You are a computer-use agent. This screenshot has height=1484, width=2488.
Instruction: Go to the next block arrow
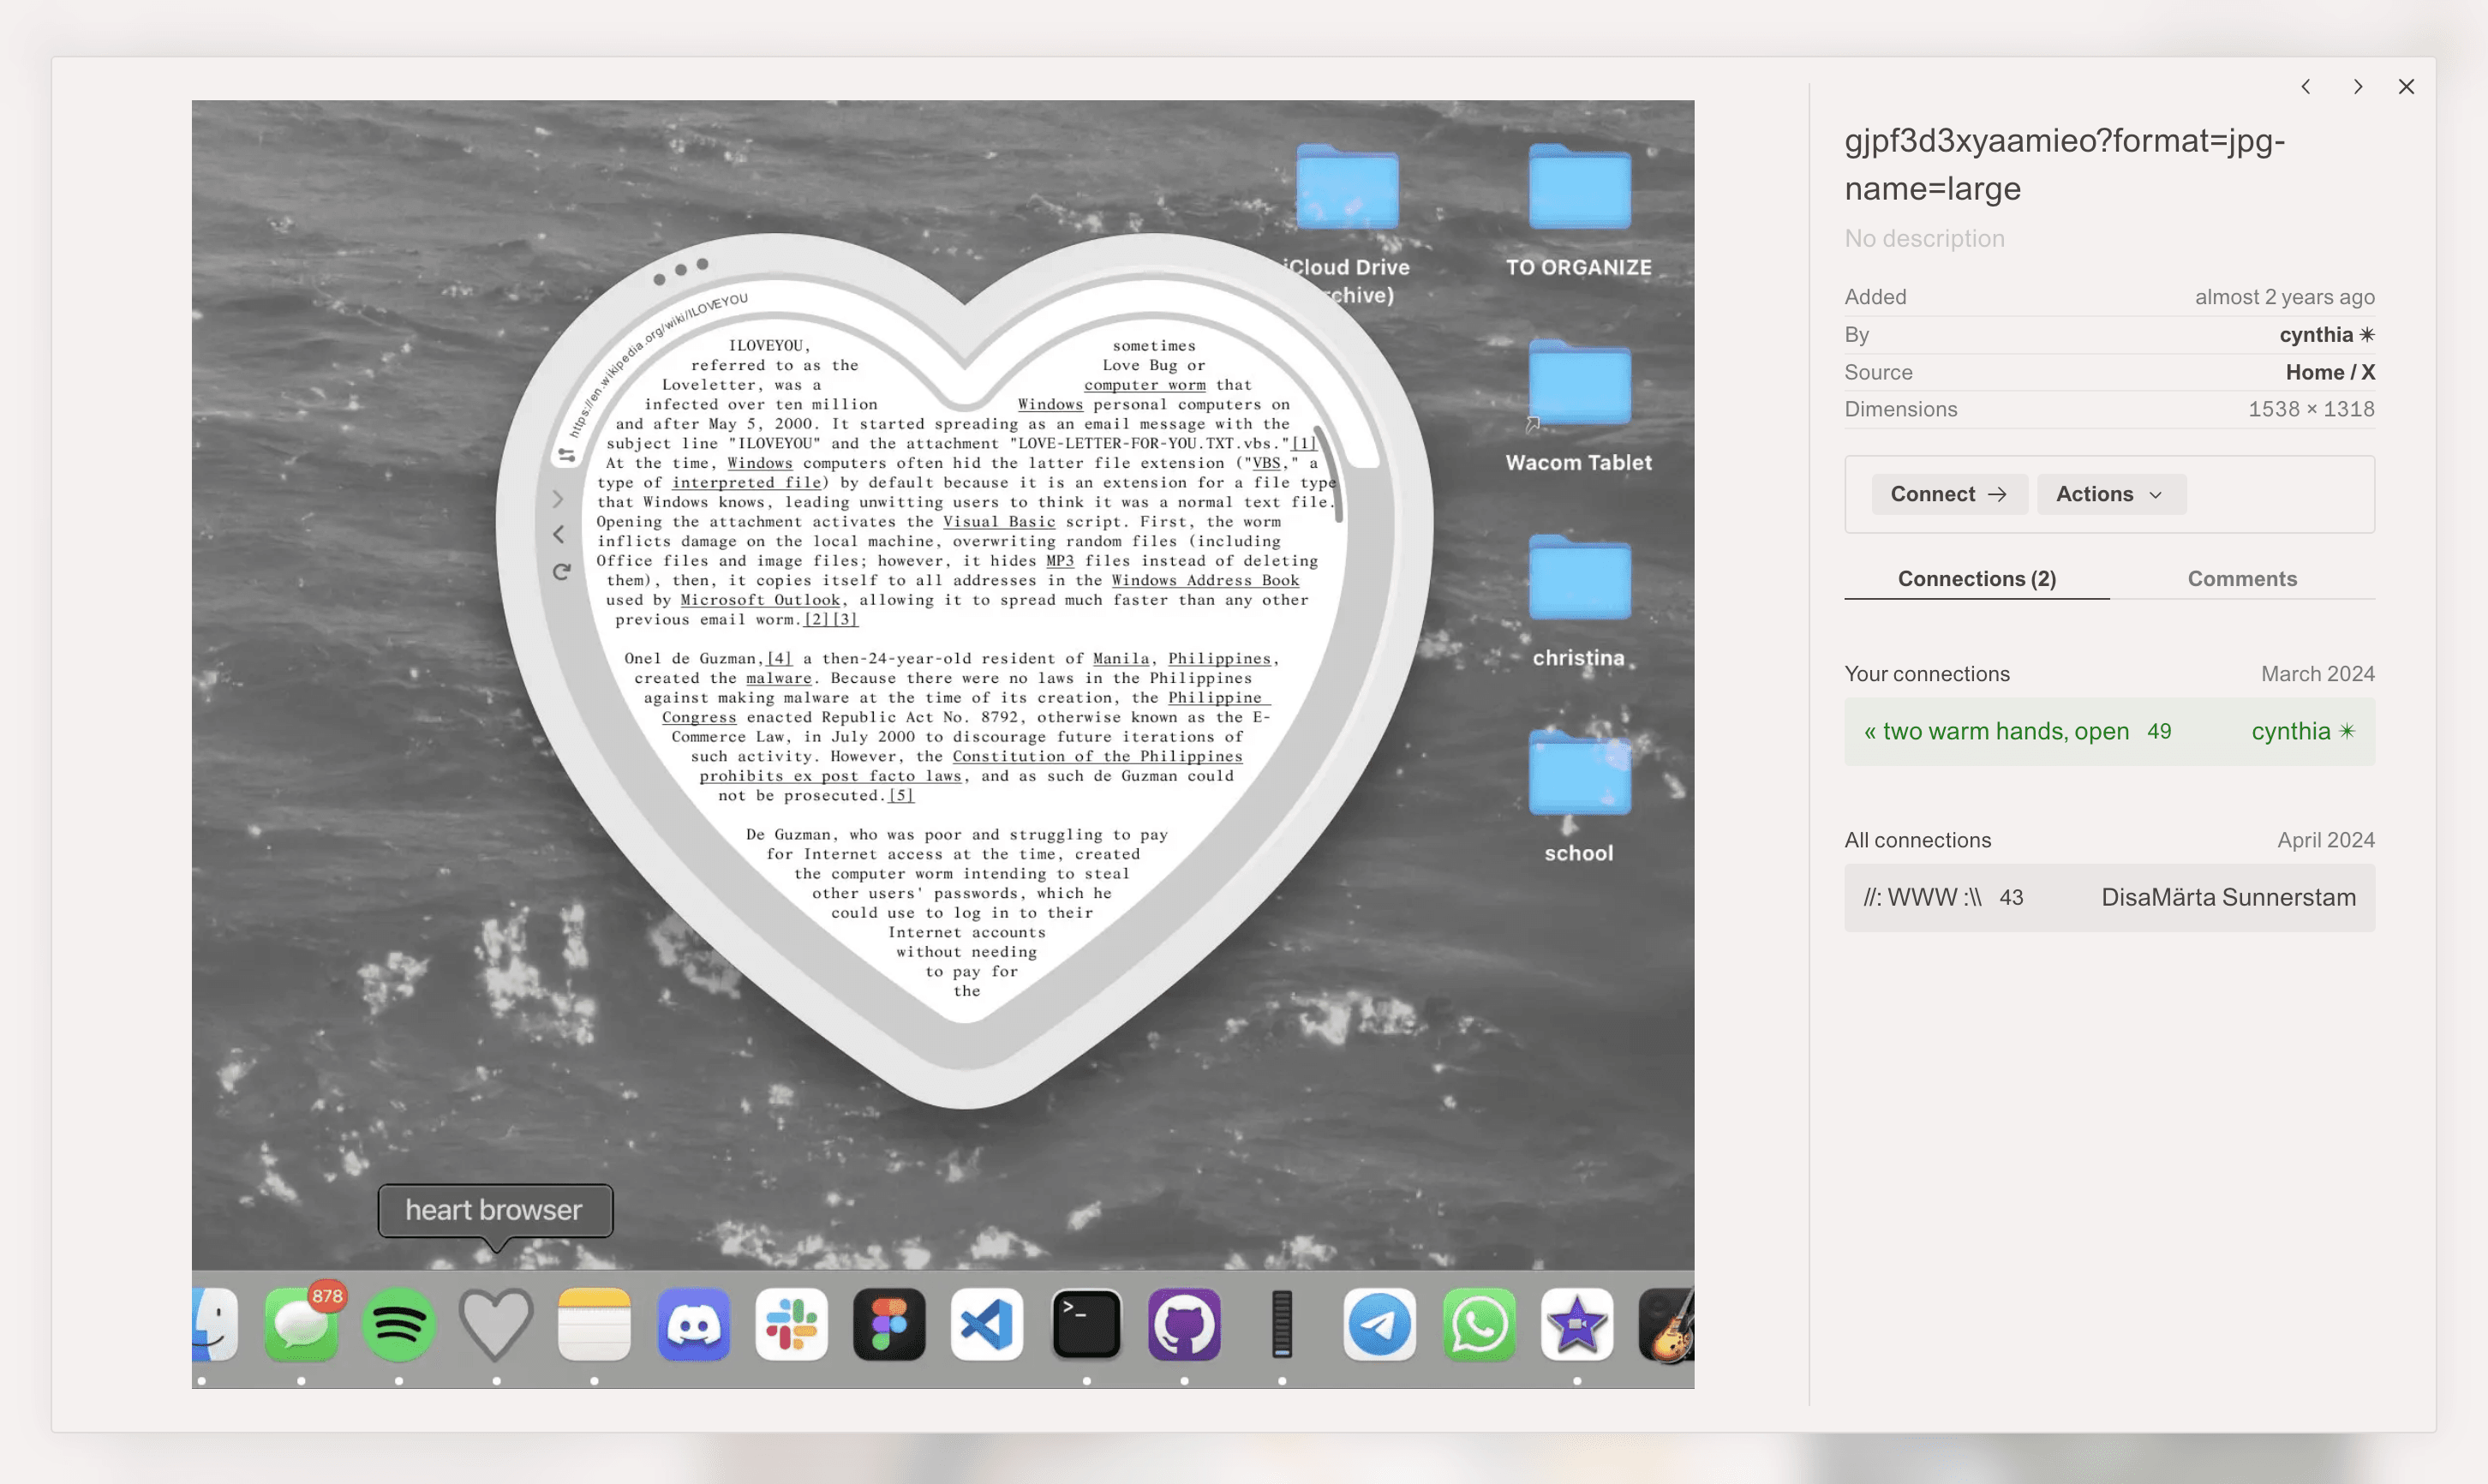(2357, 87)
